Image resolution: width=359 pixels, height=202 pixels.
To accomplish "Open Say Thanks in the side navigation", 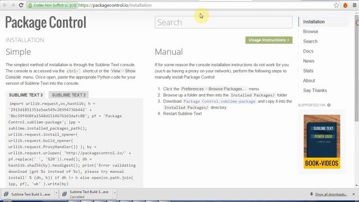I will point(315,90).
